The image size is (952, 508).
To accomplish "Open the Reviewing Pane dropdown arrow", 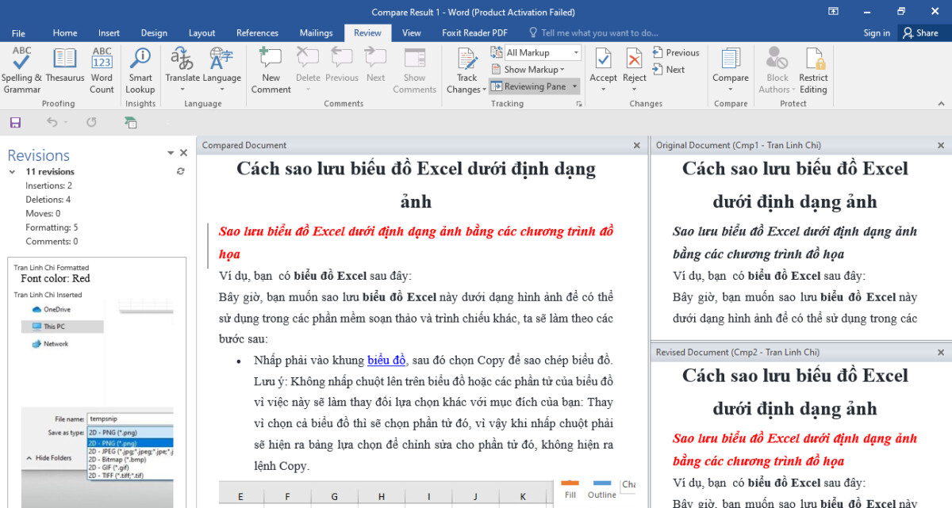I will 574,86.
